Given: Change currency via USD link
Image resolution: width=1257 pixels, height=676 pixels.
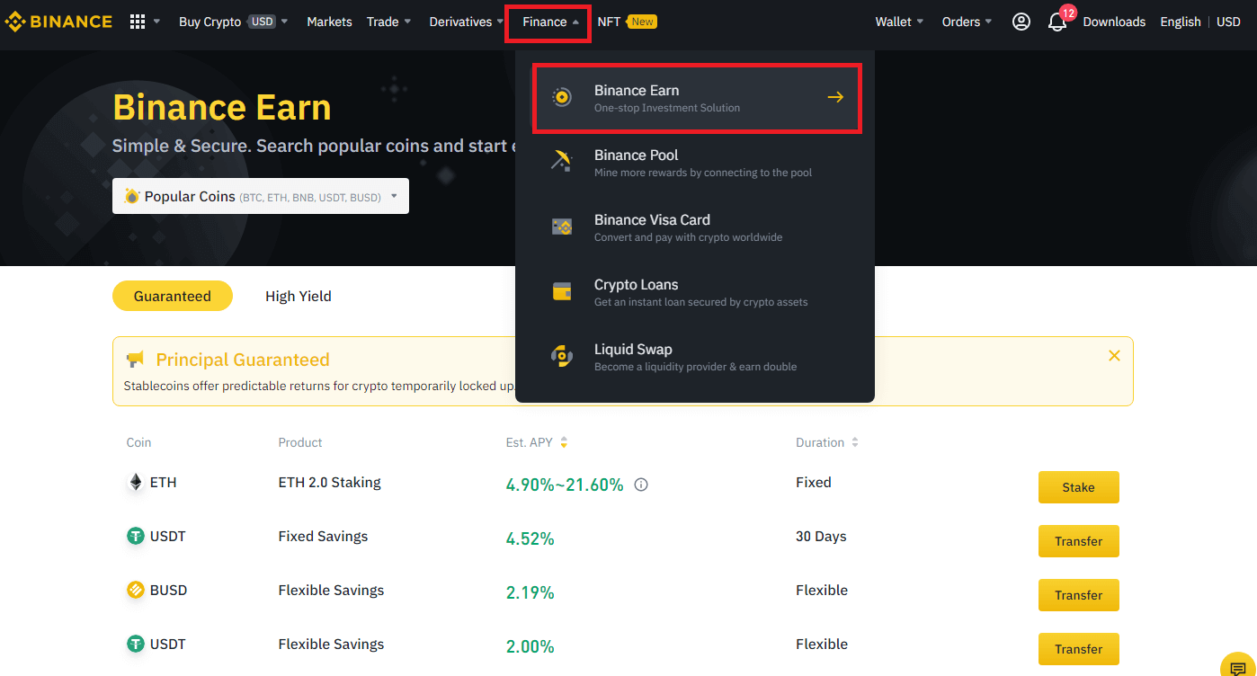Looking at the screenshot, I should point(1228,22).
